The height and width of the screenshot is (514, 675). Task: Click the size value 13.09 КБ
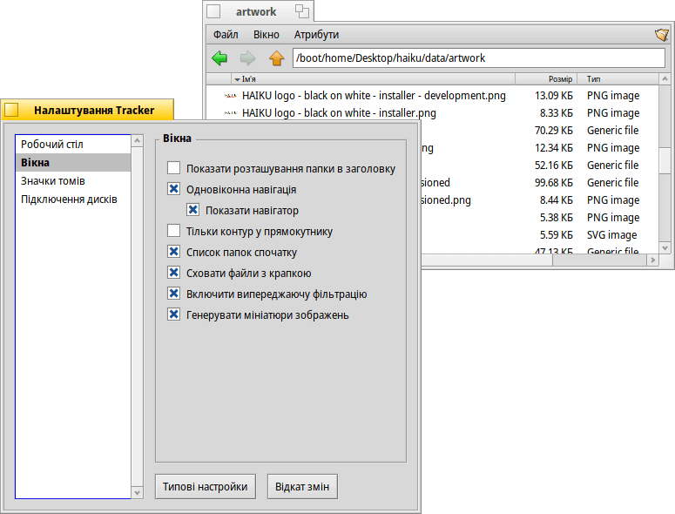pyautogui.click(x=554, y=96)
